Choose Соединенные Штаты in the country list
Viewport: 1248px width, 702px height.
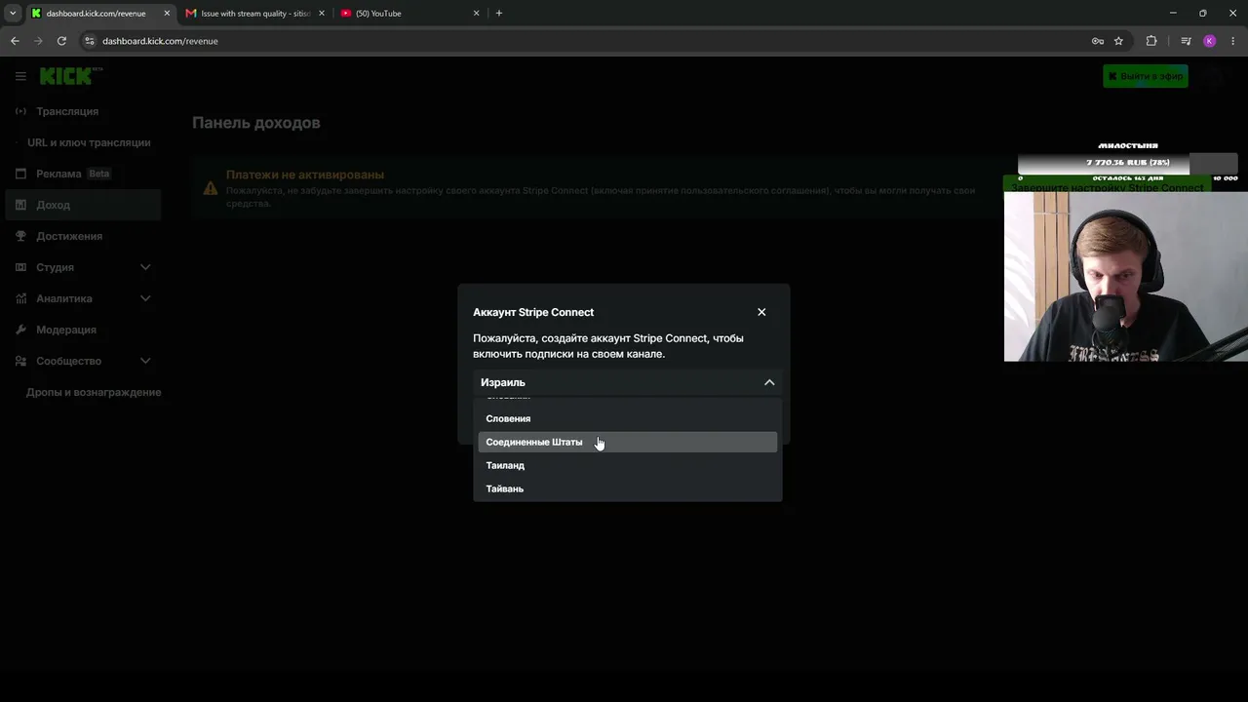coord(628,442)
